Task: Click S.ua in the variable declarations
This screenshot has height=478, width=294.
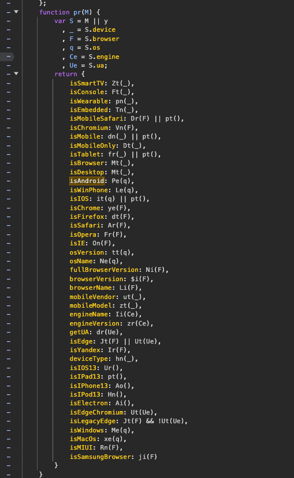Action: pos(96,65)
